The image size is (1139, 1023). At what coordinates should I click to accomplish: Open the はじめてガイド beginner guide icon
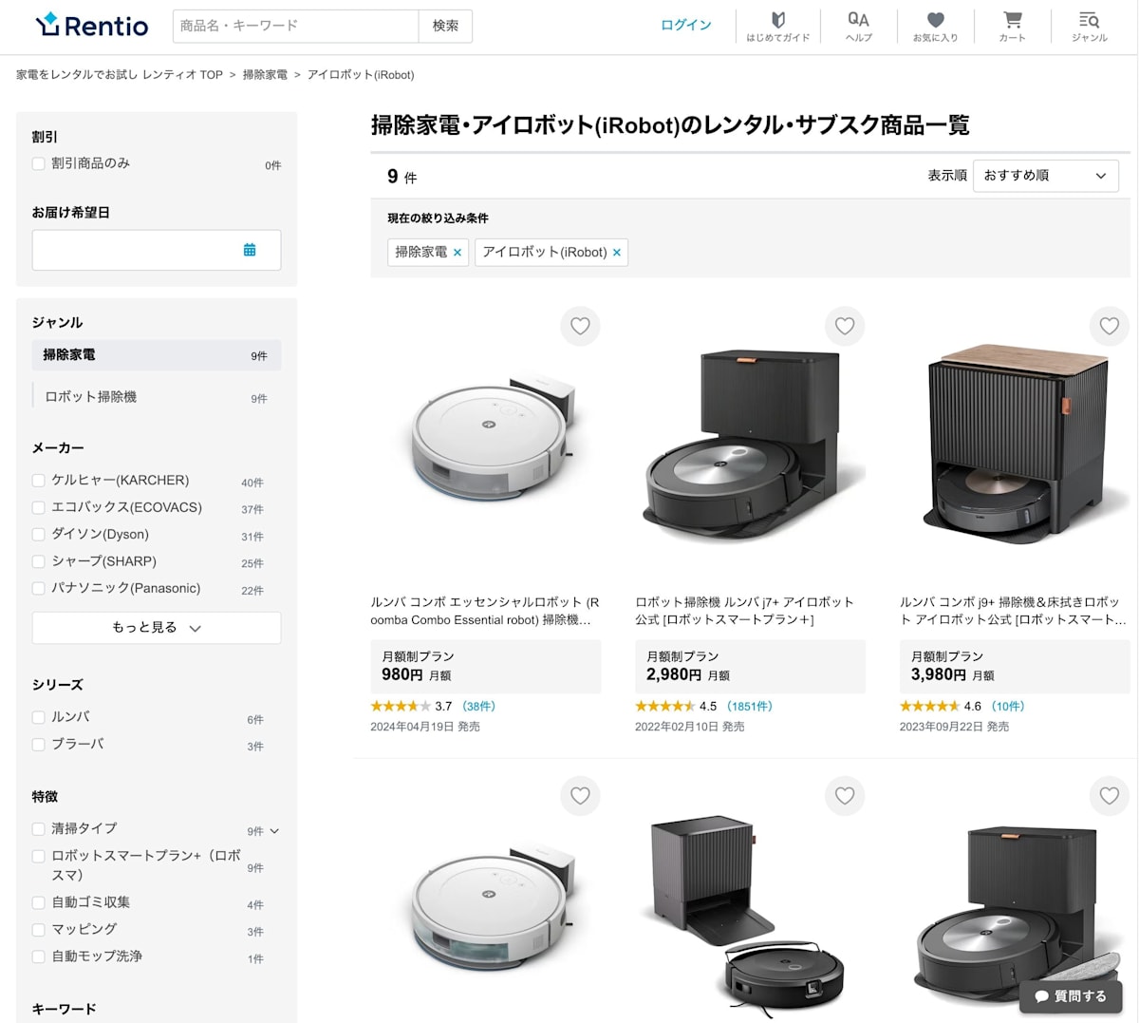click(x=777, y=27)
